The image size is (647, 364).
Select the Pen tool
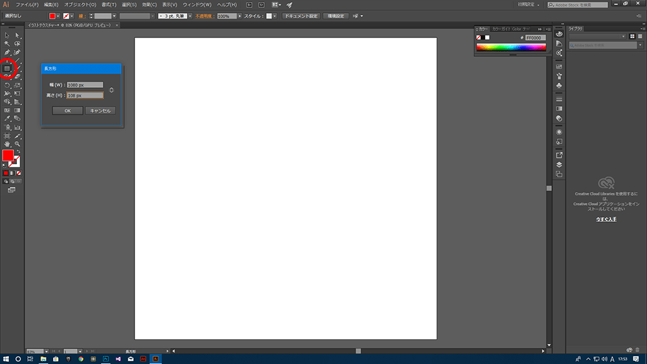[x=7, y=52]
